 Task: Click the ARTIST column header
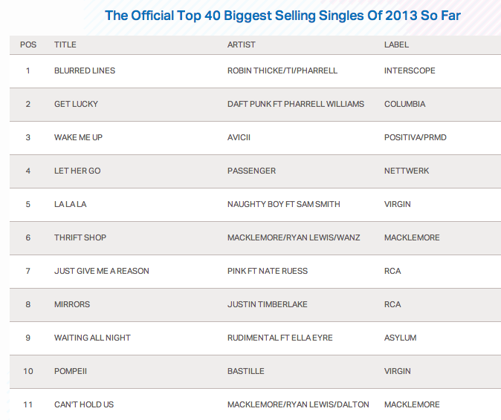point(241,45)
